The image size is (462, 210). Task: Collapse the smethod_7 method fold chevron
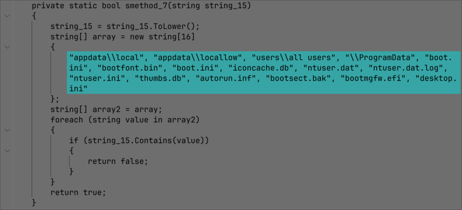coord(7,16)
